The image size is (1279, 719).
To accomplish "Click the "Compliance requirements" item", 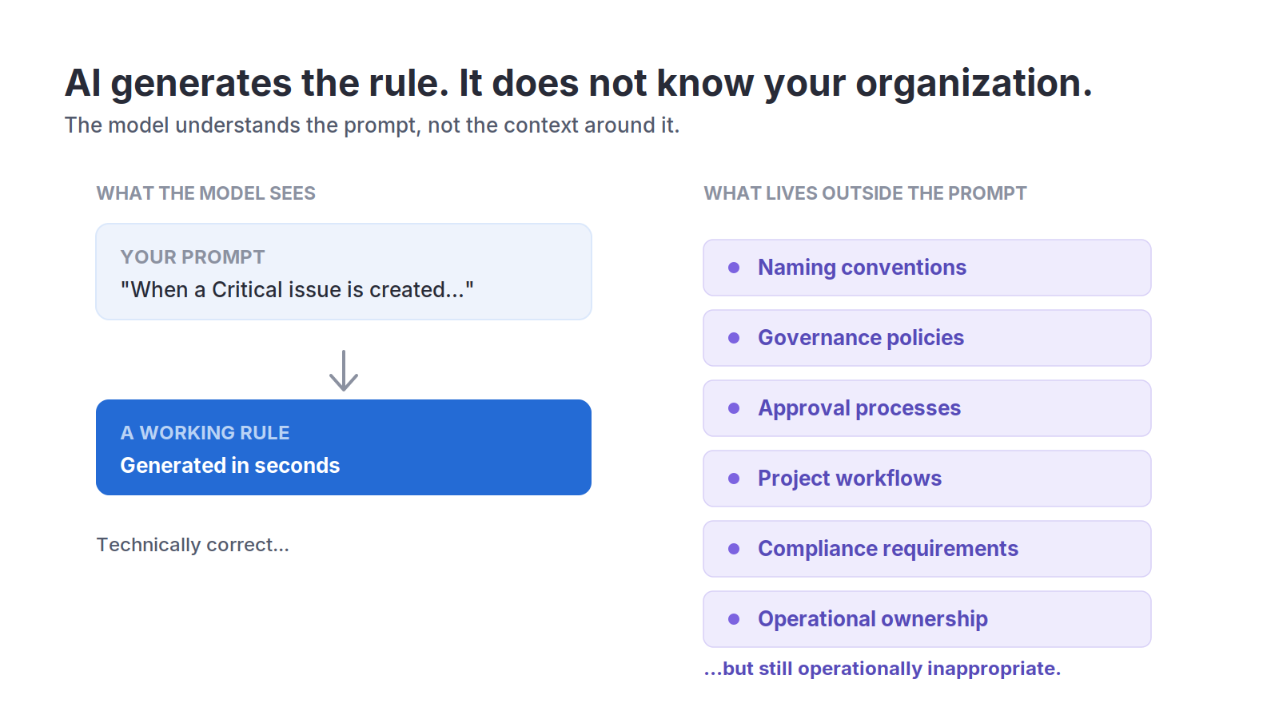I will (927, 549).
